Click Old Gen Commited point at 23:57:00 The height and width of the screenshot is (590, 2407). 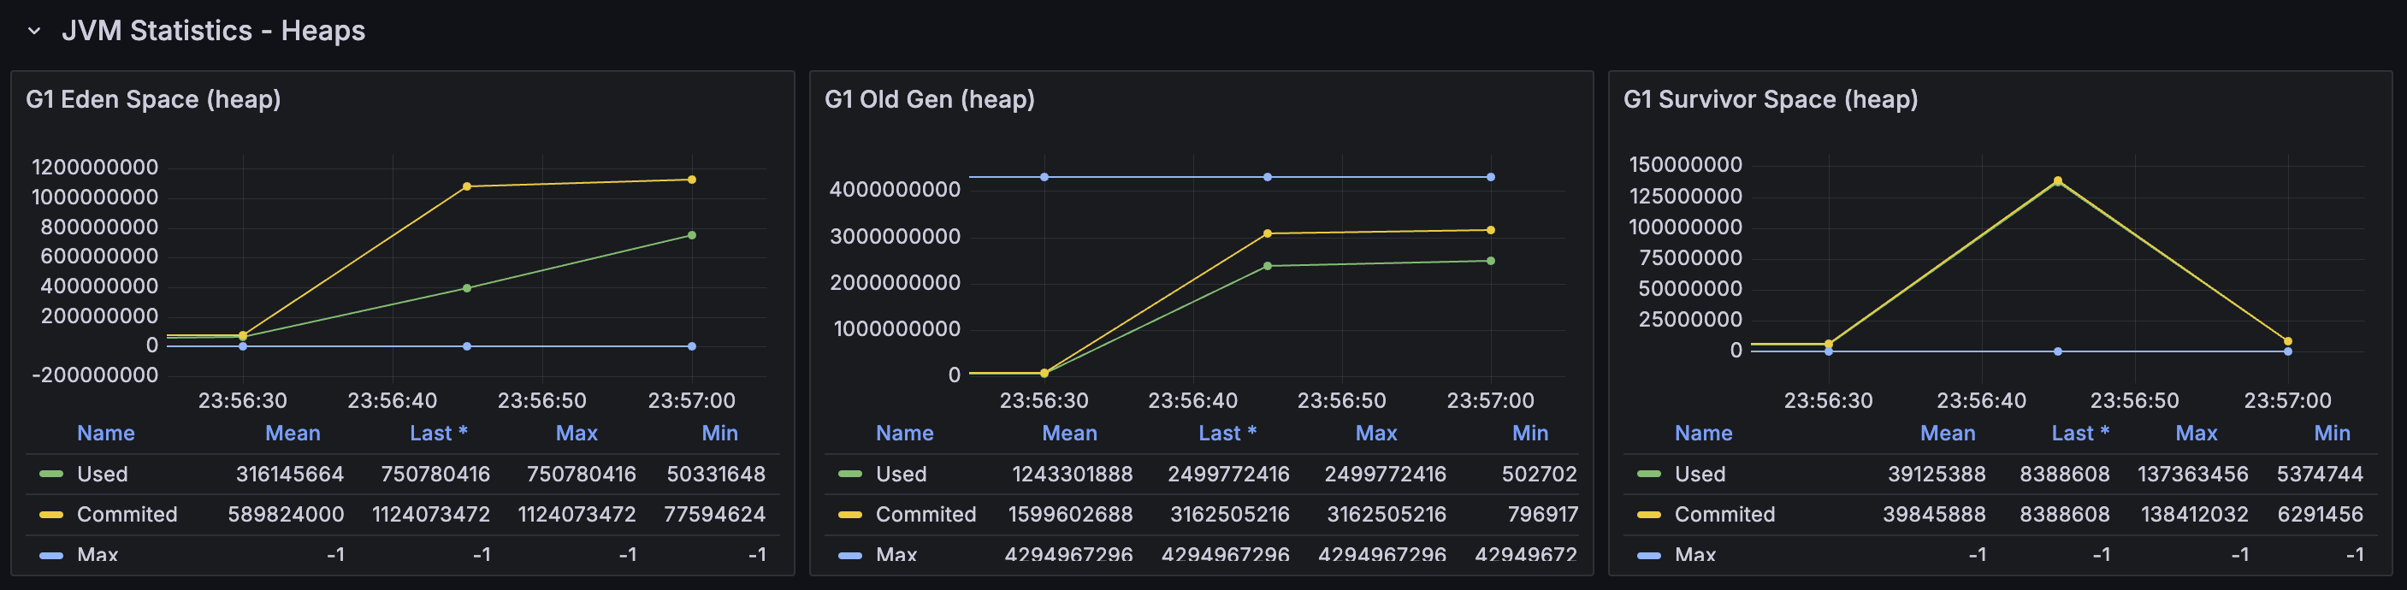(1490, 230)
